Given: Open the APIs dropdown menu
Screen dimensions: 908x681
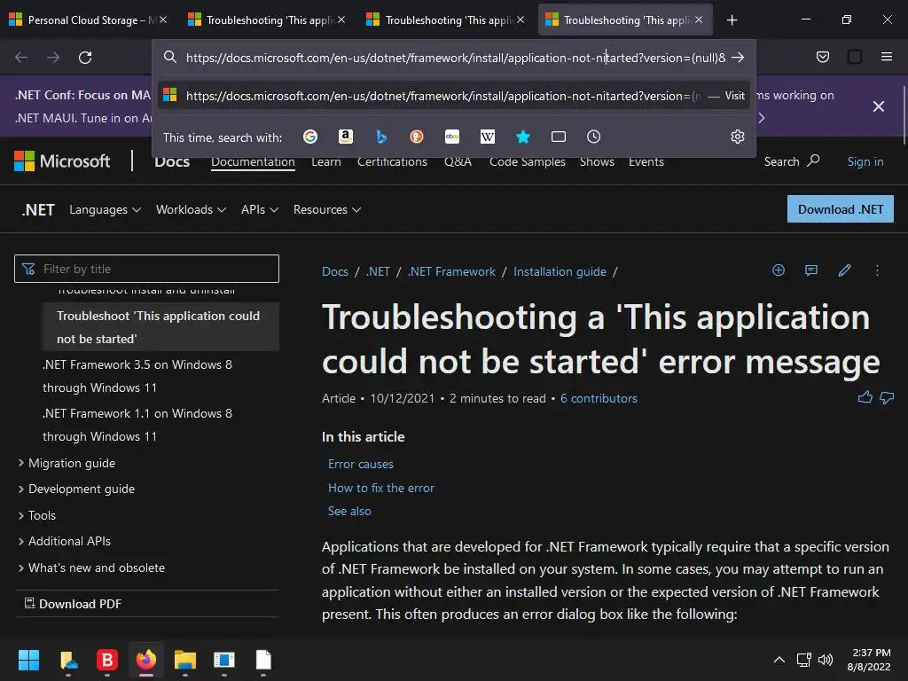Looking at the screenshot, I should 260,209.
